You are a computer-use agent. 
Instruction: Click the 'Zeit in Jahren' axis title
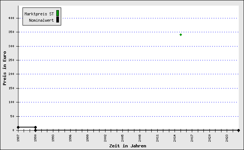pyautogui.click(x=128, y=146)
